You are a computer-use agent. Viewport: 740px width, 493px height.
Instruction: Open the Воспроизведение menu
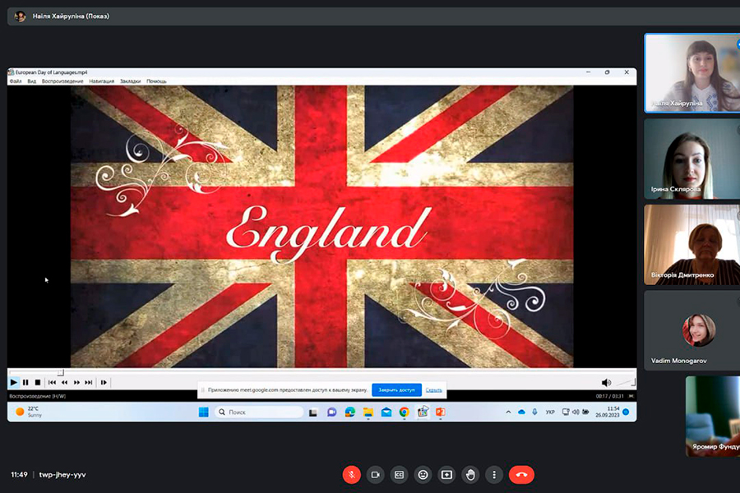click(x=62, y=81)
